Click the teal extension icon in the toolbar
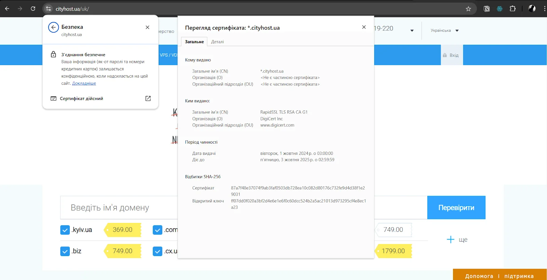 (x=499, y=9)
